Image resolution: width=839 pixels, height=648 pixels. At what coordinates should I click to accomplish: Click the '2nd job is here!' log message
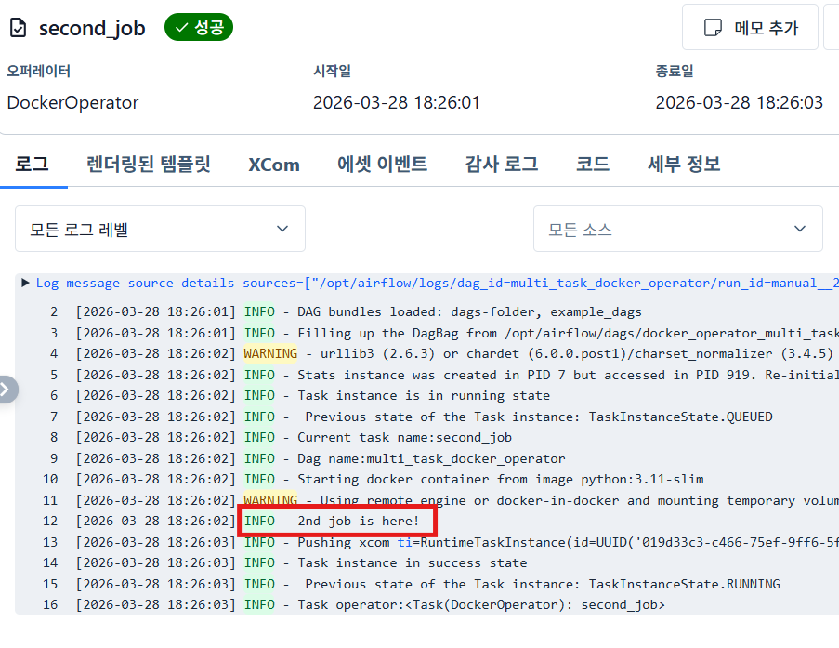pos(358,521)
